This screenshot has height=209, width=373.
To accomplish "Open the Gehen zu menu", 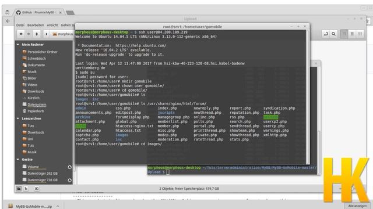I will coord(68,25).
